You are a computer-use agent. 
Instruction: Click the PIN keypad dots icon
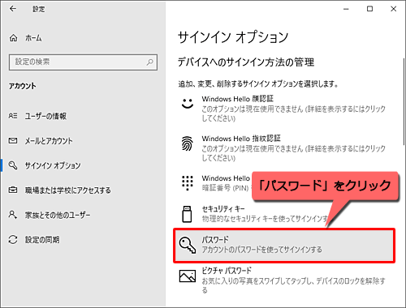(x=188, y=183)
